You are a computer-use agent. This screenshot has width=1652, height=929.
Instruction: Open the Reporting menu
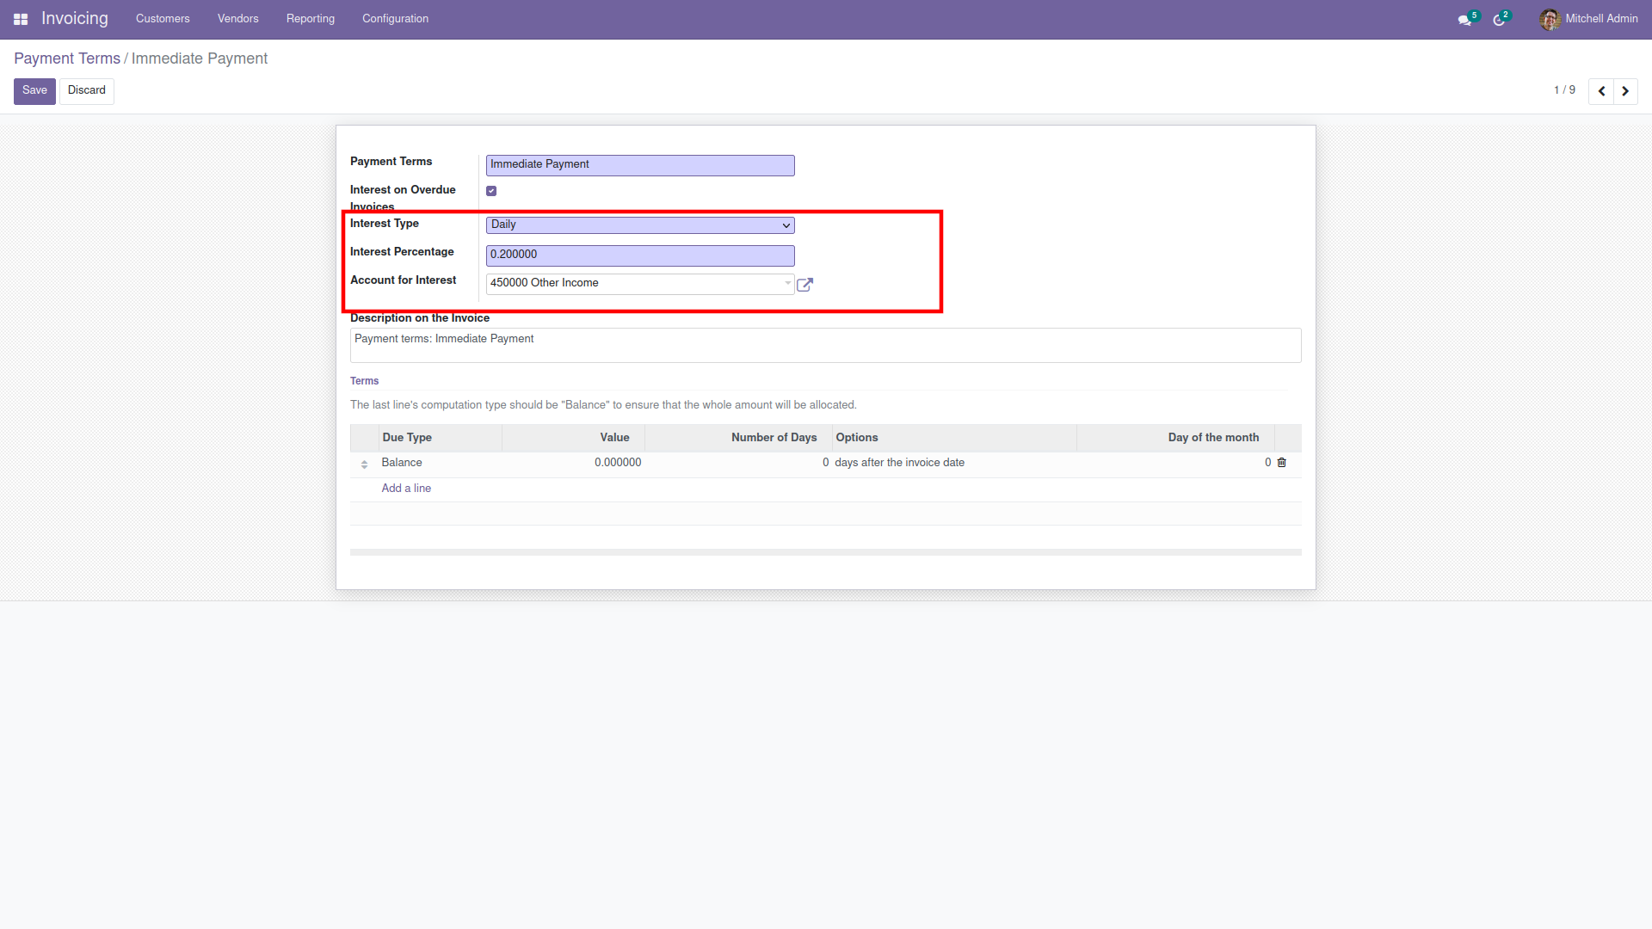point(310,19)
